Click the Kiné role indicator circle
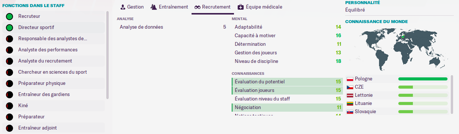The image size is (459, 134). point(10,106)
